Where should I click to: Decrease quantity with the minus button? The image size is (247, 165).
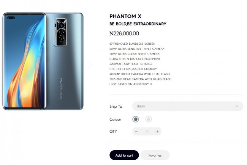[136, 132]
